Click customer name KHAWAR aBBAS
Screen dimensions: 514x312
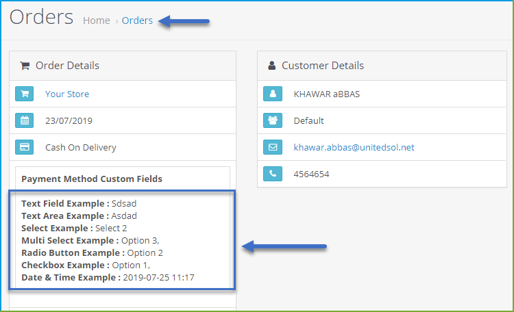pyautogui.click(x=327, y=94)
